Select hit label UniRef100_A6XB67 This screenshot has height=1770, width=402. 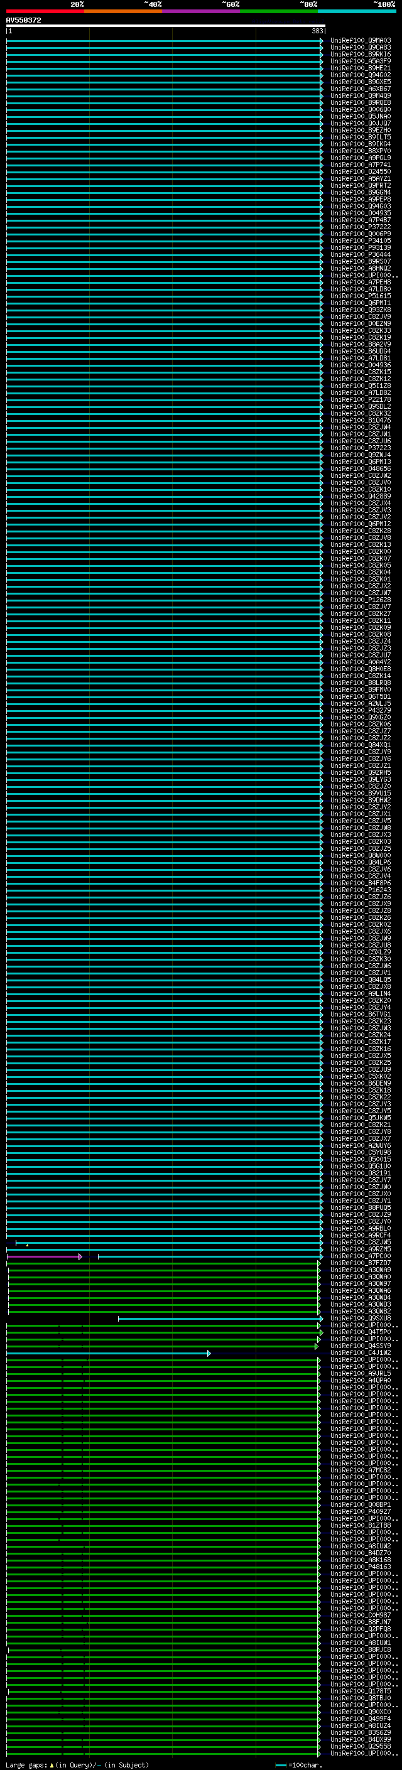pyautogui.click(x=361, y=89)
